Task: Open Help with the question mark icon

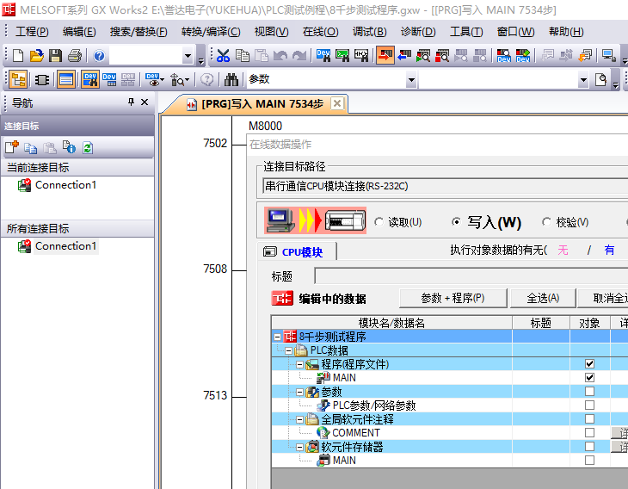Action: (99, 55)
